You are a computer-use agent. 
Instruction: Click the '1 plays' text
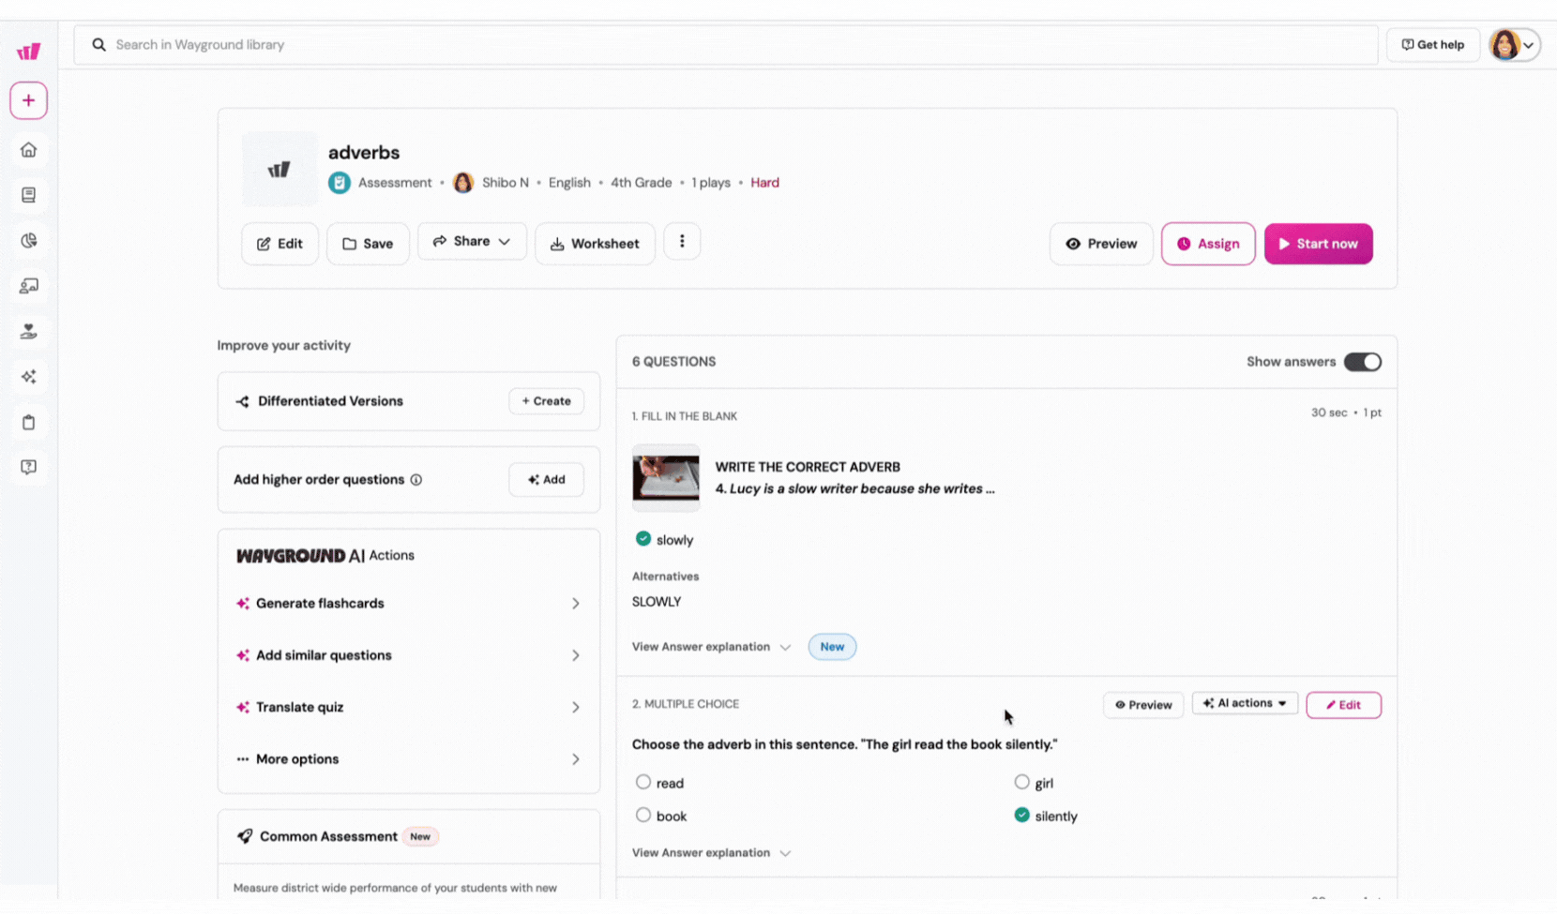click(711, 183)
